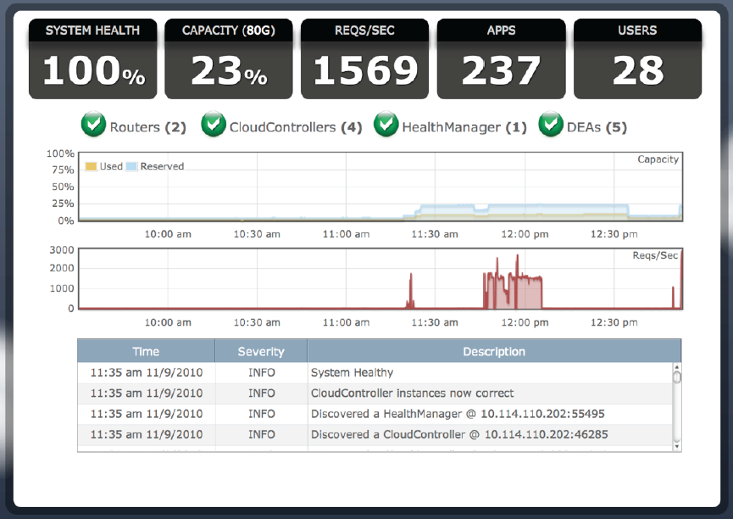Screen dimensions: 733x519
Task: Click the DEAs (5) label
Action: pos(597,127)
